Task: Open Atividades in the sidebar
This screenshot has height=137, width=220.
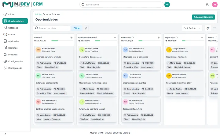Action: (x=15, y=41)
